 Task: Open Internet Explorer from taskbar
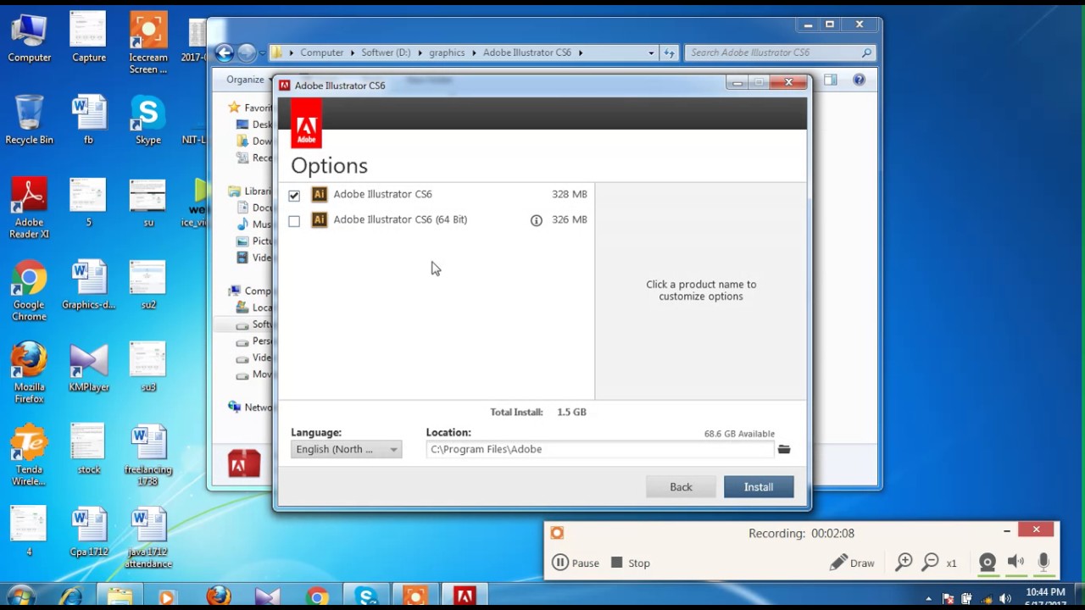pos(71,598)
